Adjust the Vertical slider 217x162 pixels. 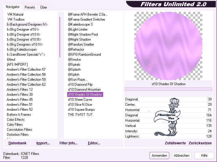point(168,126)
